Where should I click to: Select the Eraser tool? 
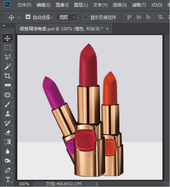8,132
